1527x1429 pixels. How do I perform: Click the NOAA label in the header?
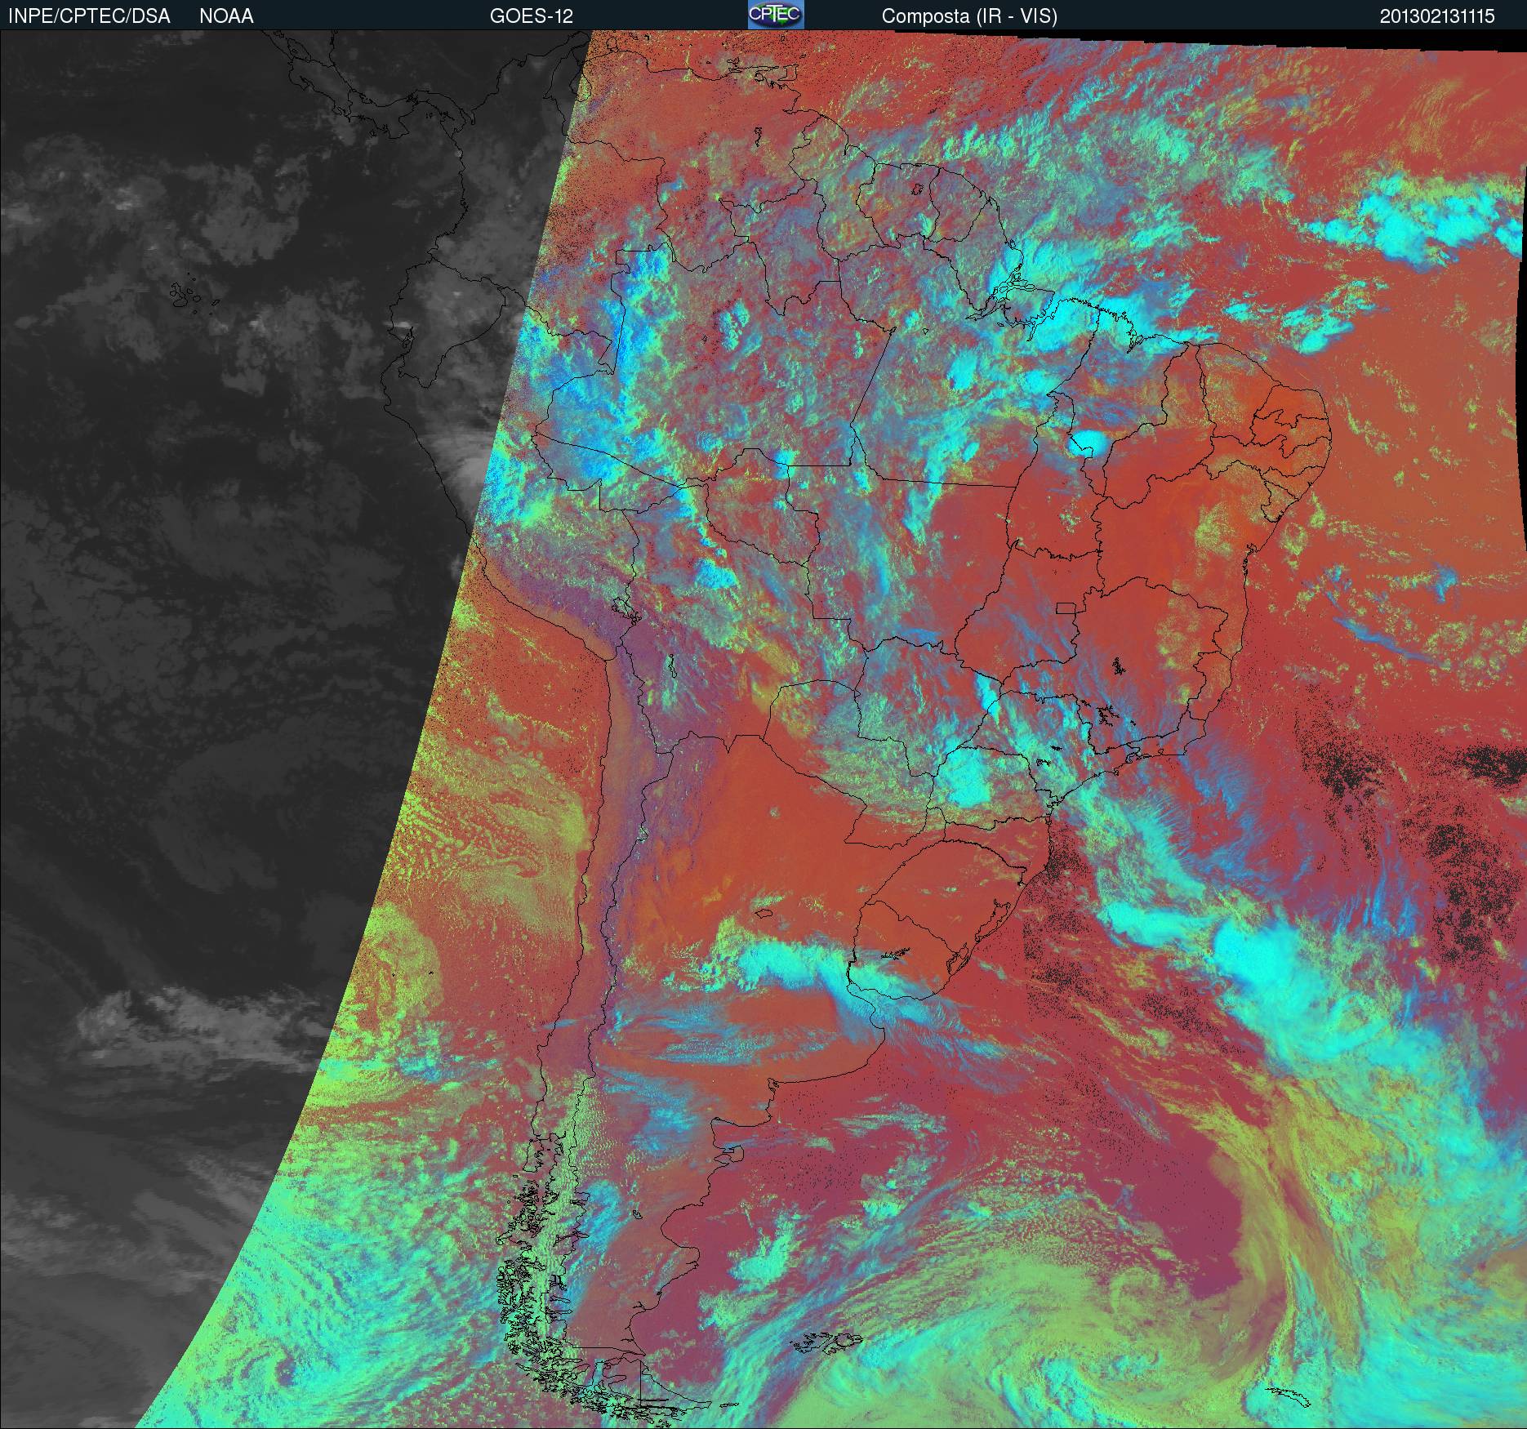tap(226, 16)
